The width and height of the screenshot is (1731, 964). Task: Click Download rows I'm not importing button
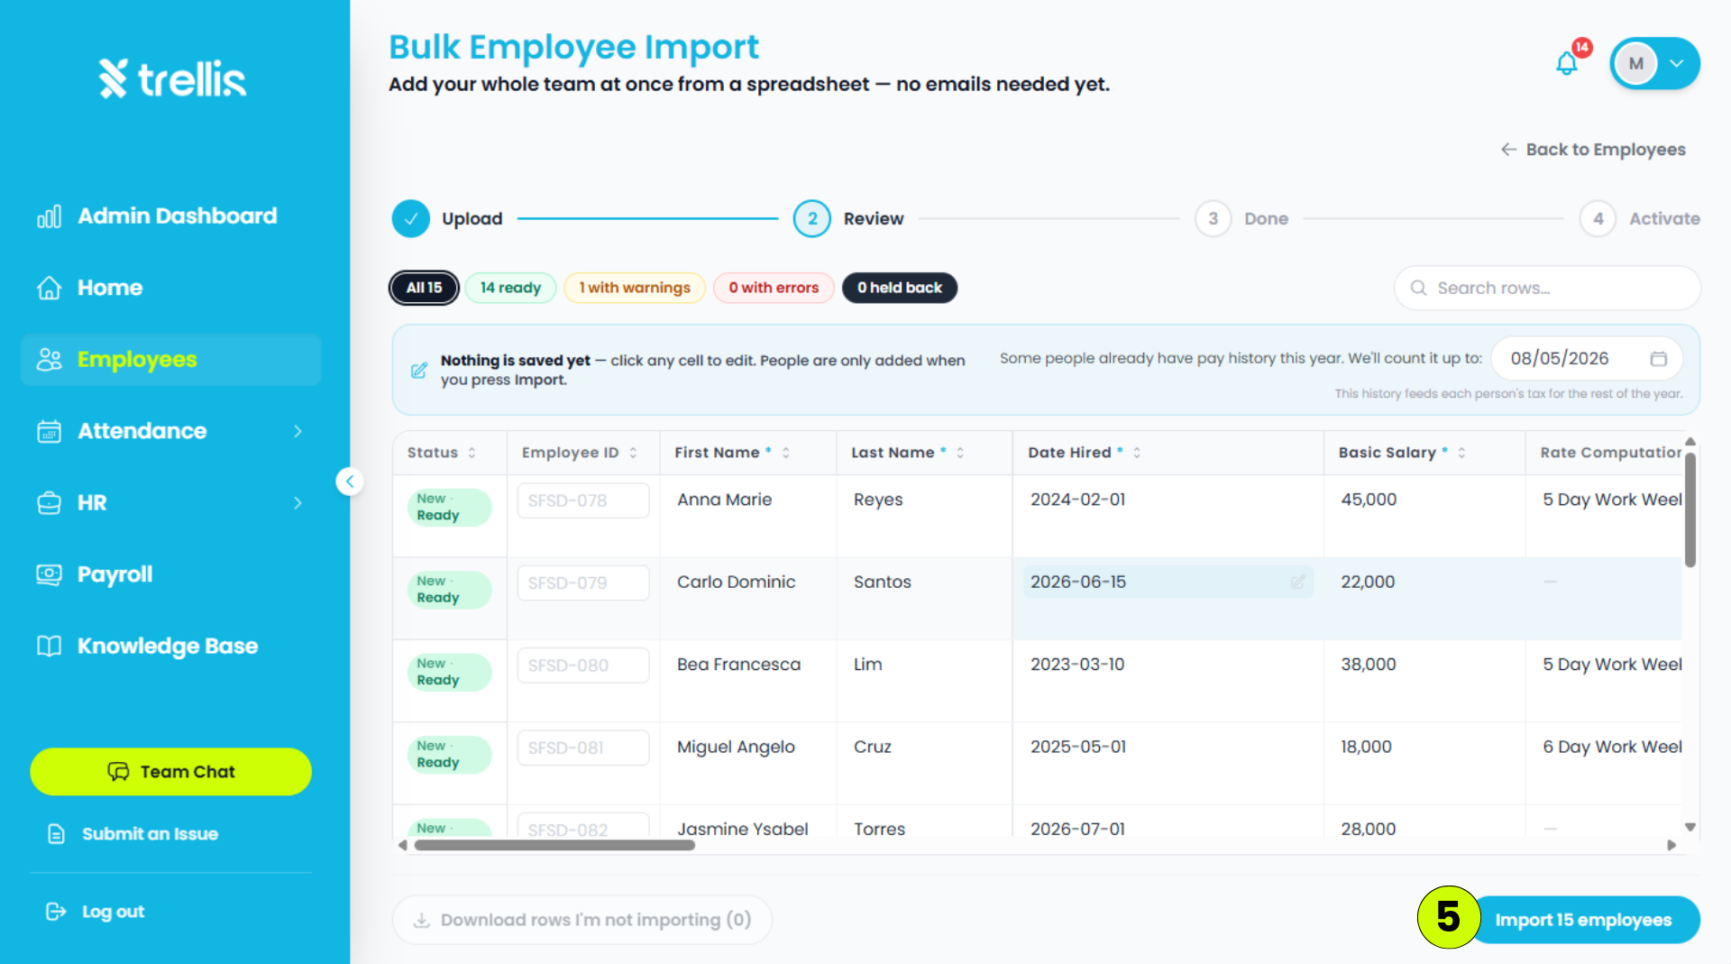[582, 921]
